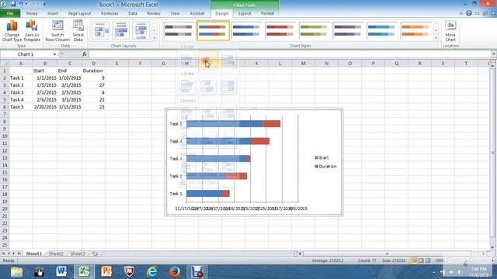This screenshot has width=497, height=279.
Task: Choose the second chart layout thumbnail
Action: (x=121, y=31)
